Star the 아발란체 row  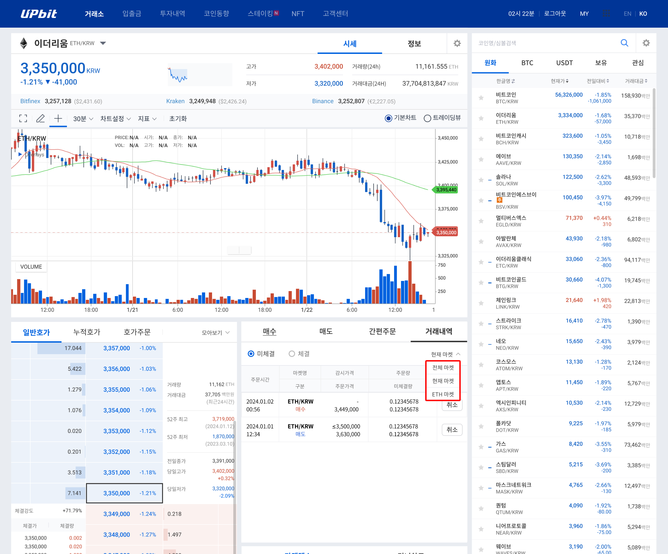(x=481, y=241)
